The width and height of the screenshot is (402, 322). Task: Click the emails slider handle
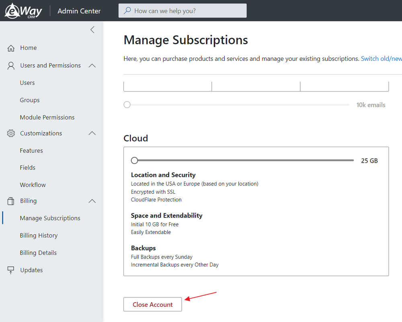(127, 105)
